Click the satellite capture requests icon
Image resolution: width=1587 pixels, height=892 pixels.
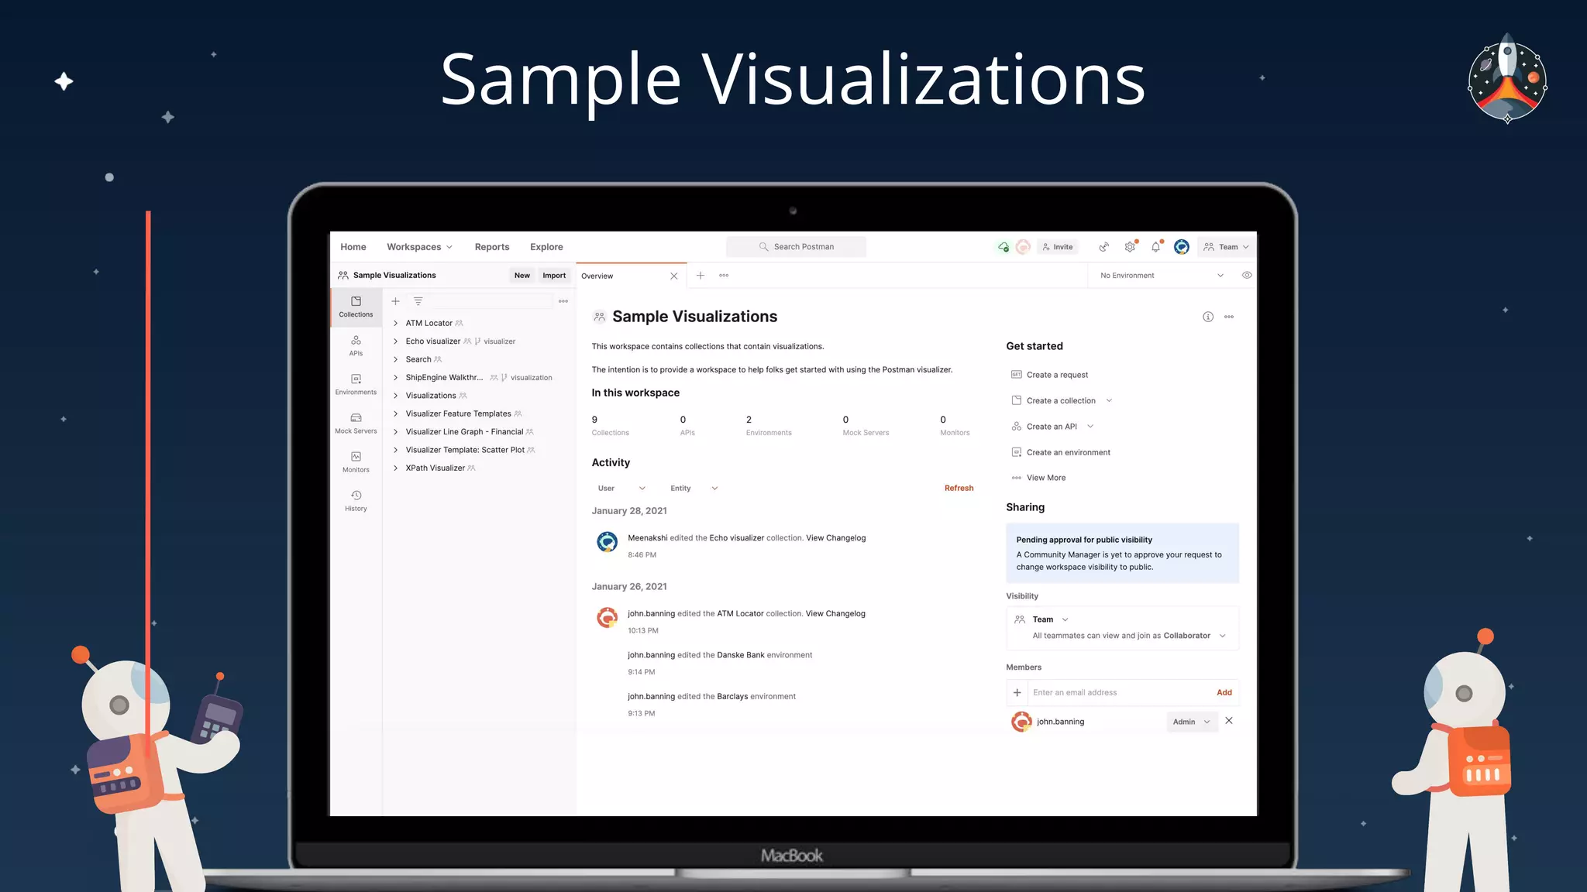tap(1103, 247)
